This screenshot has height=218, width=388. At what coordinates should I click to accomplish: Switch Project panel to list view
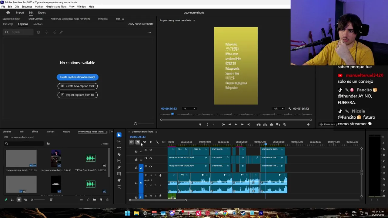[x=12, y=200]
